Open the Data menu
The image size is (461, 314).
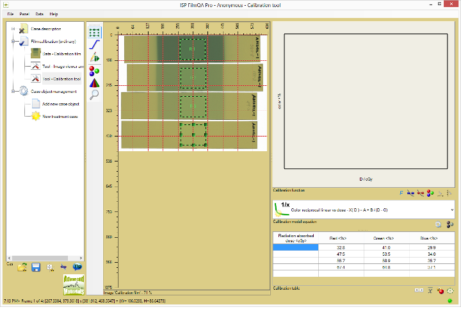[x=40, y=14]
